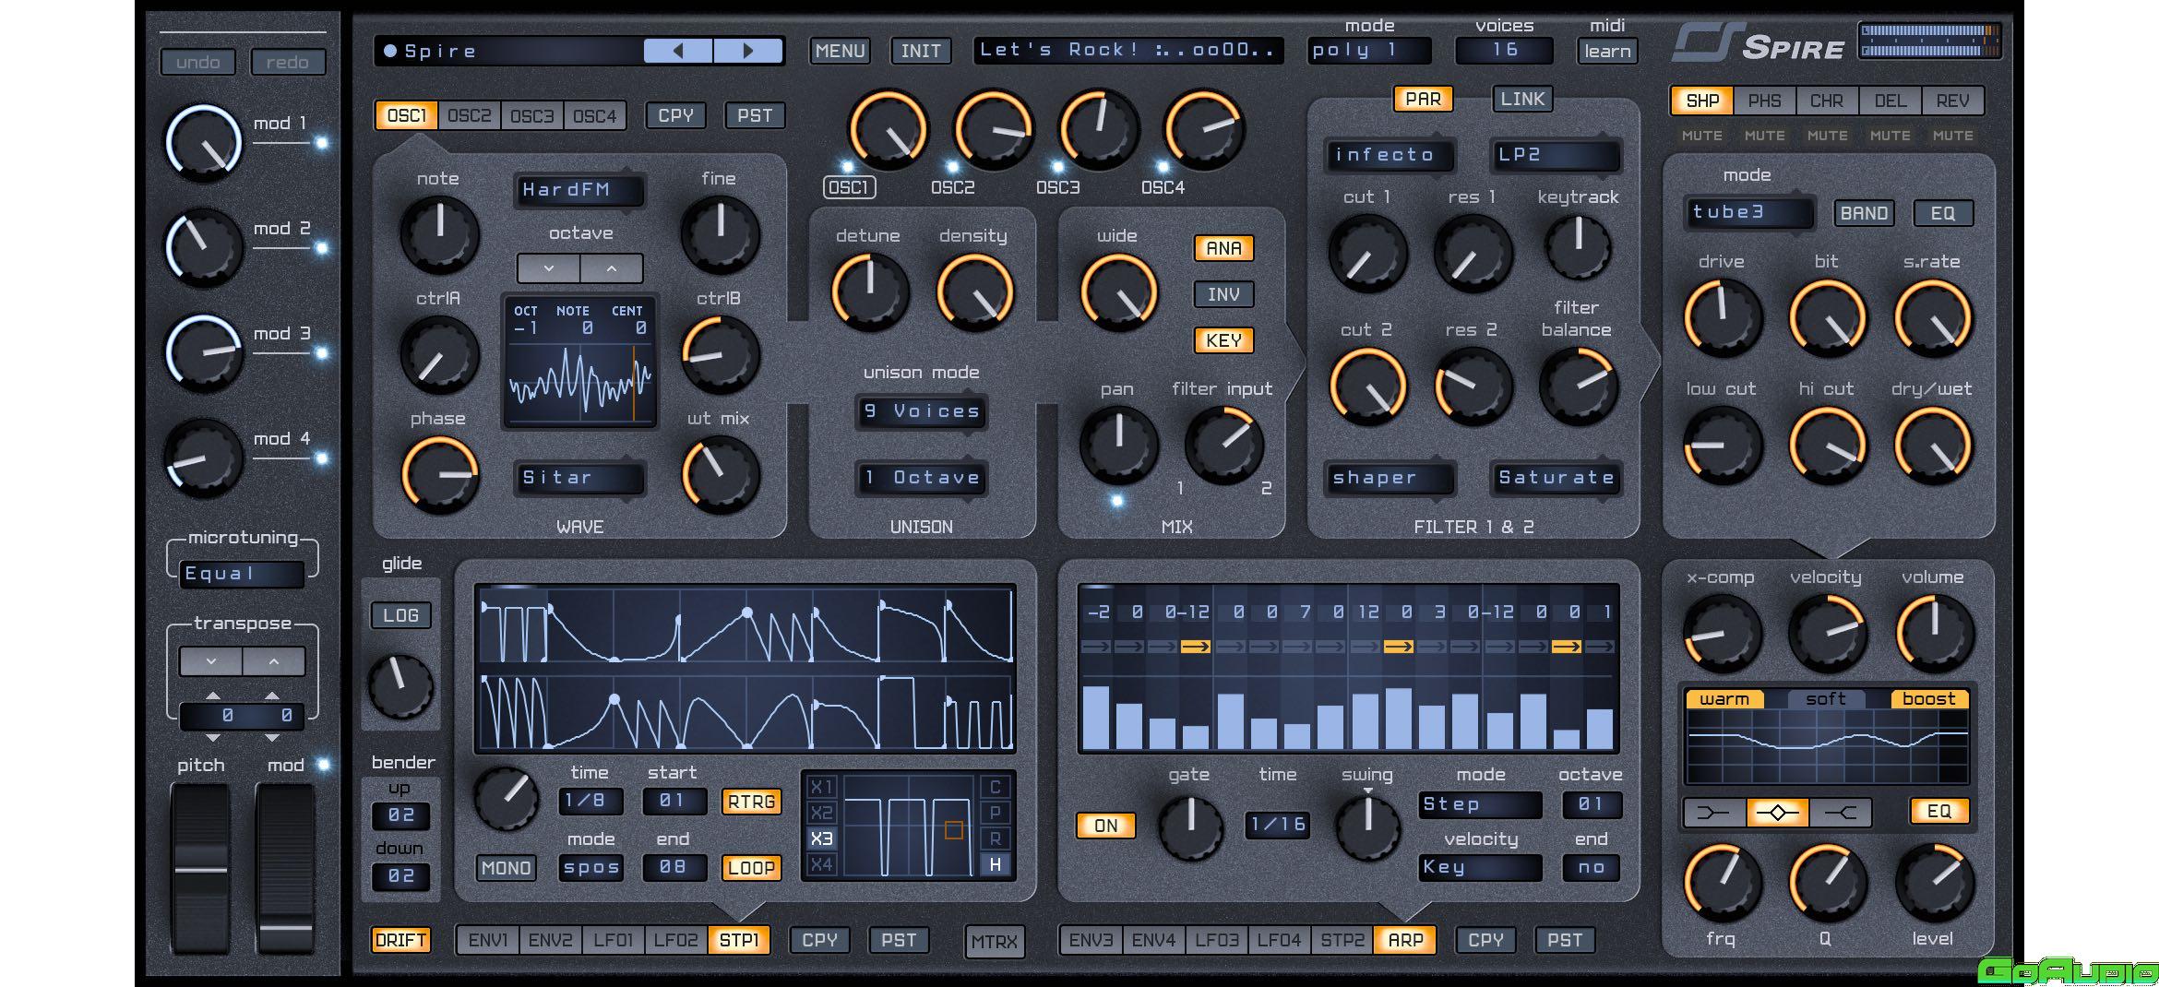Viewport: 2159px width, 987px height.
Task: Toggle the arpeggiator ON button
Action: click(1105, 826)
